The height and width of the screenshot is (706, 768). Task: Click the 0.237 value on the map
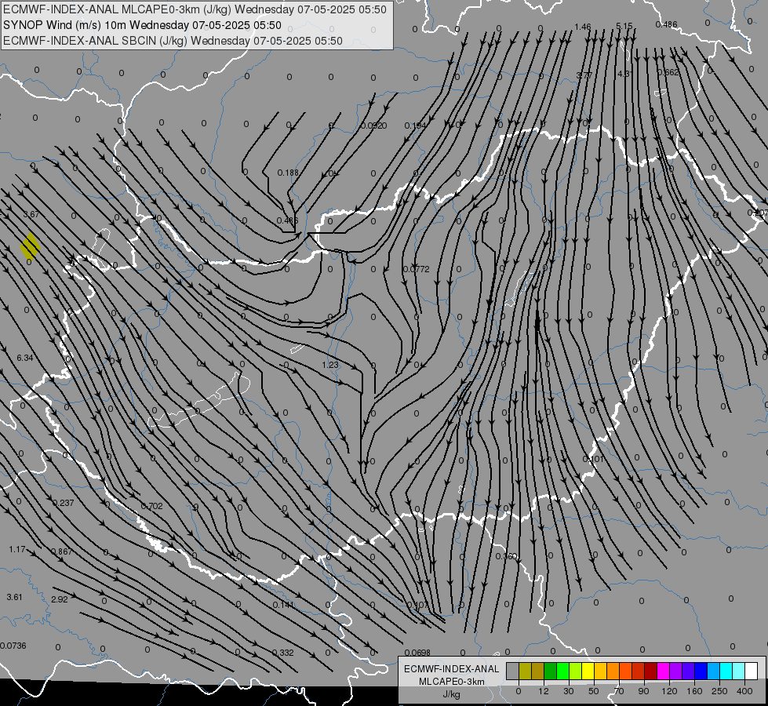pos(64,503)
